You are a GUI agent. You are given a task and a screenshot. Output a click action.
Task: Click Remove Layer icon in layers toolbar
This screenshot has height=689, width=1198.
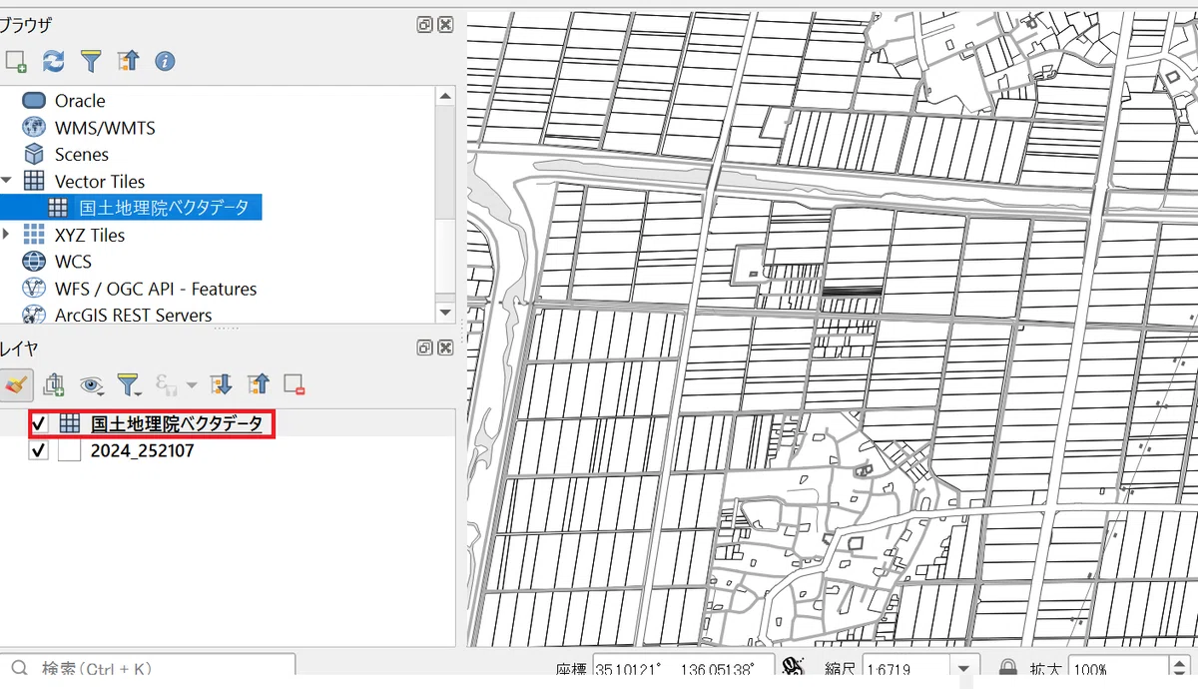click(294, 384)
